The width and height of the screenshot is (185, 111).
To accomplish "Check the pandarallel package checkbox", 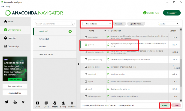I will point(86,37).
